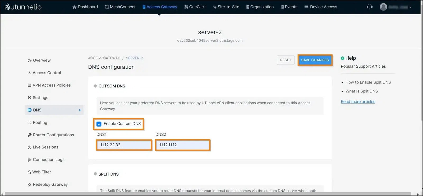Click the user avatar icon
The width and height of the screenshot is (423, 196).
[383, 7]
